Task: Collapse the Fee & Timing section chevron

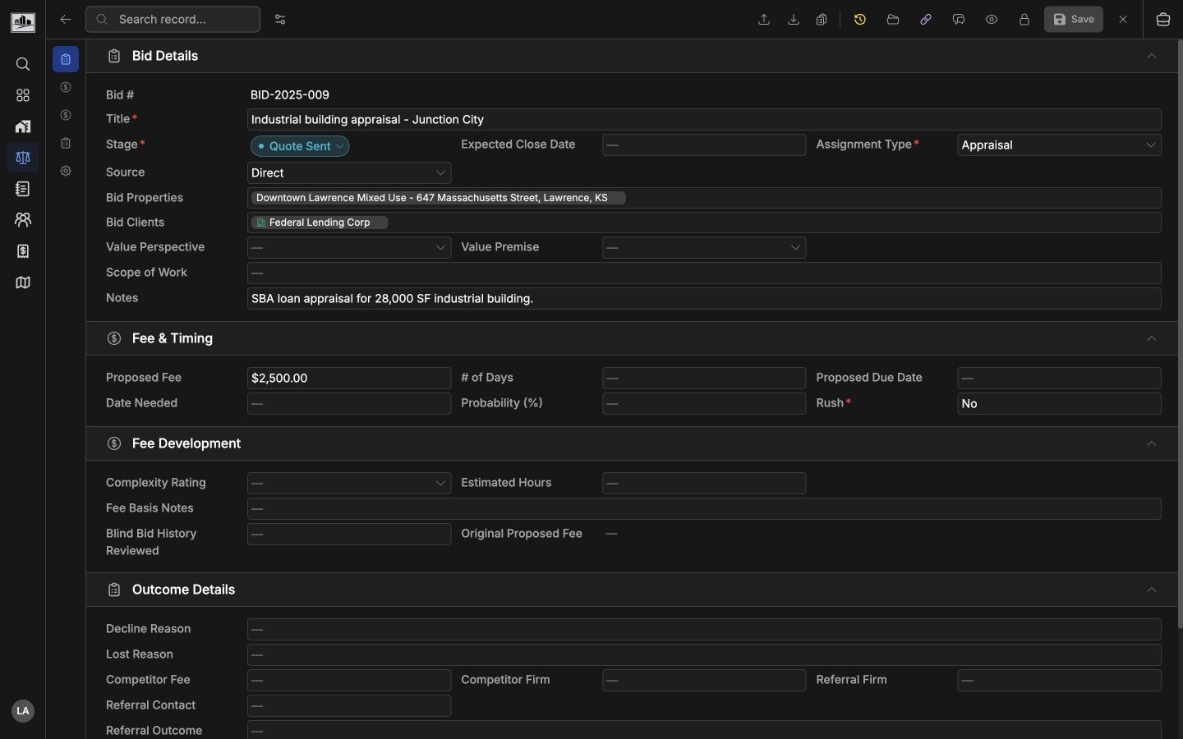Action: coord(1153,339)
